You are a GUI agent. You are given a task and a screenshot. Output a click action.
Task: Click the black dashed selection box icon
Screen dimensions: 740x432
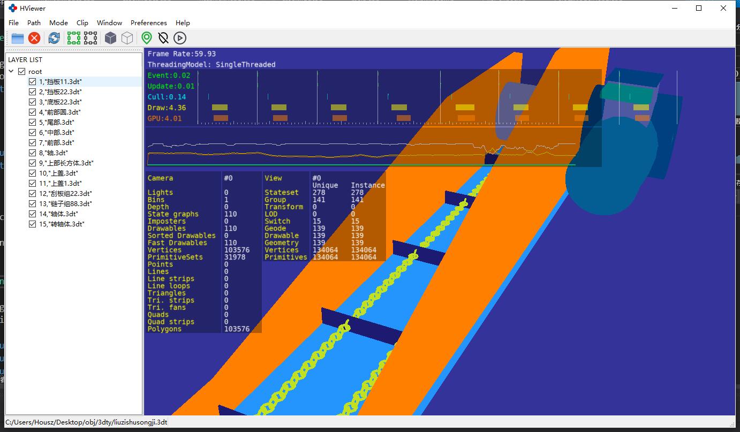(90, 38)
